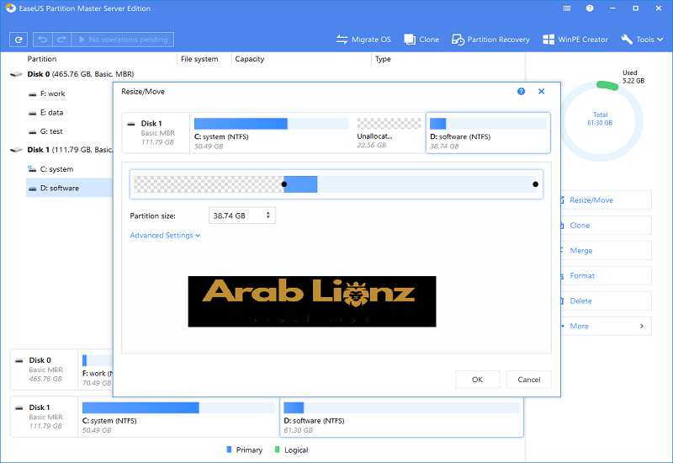Click the Logical legend entry

coord(291,450)
